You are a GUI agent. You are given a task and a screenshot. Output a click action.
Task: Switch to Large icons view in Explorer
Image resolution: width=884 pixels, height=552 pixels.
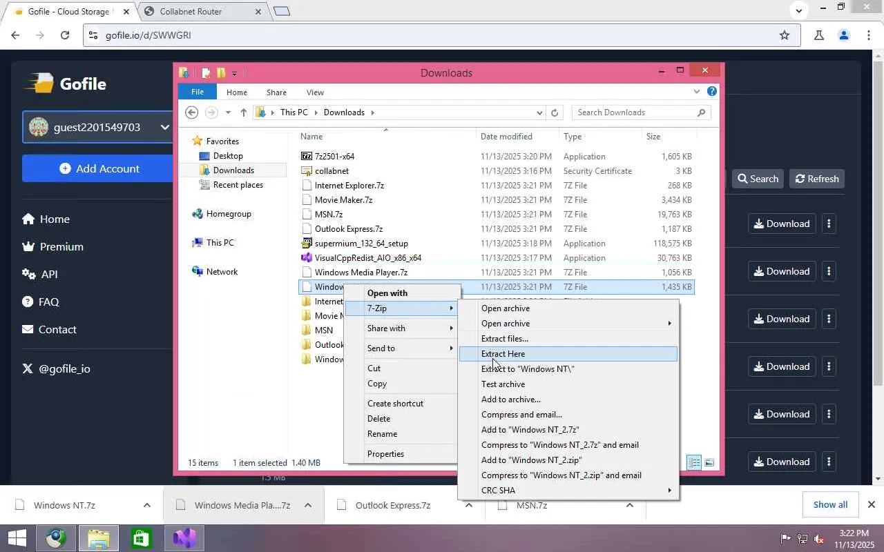709,462
